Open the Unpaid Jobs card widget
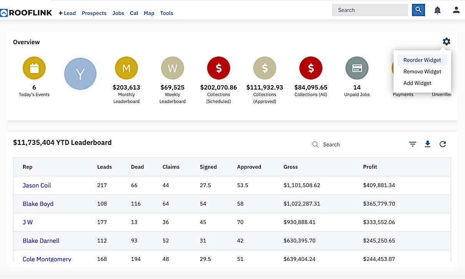Viewport: 465px width, 279px height. click(x=357, y=68)
